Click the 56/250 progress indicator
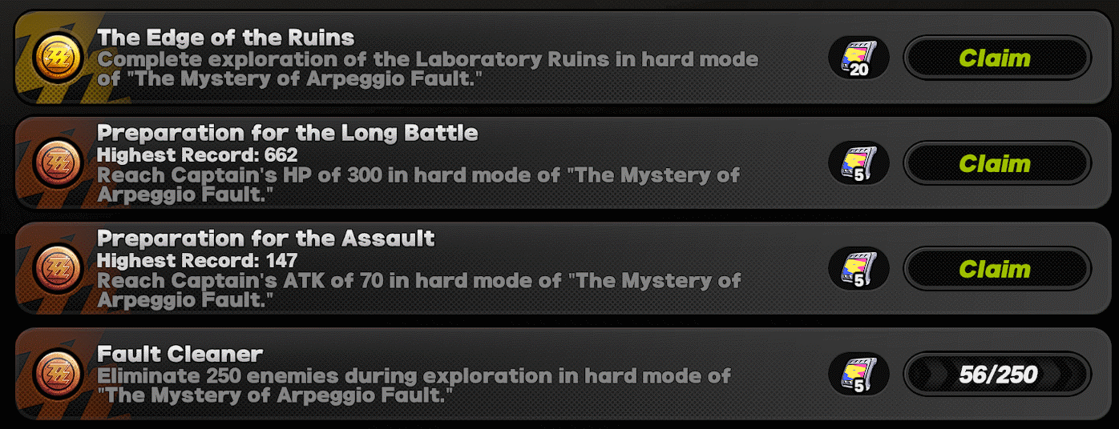The image size is (1119, 429). tap(997, 374)
